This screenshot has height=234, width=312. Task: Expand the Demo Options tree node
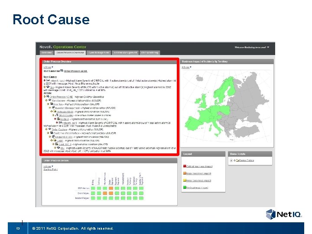click(231, 160)
